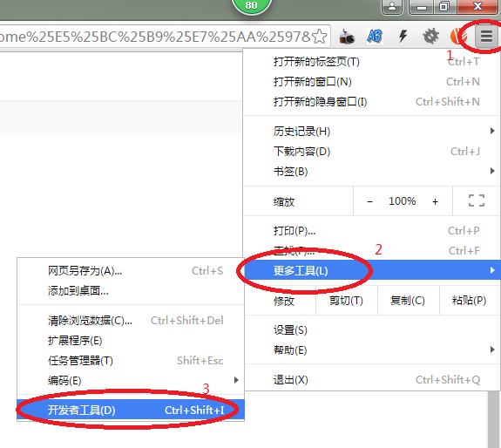
Task: Click the camera screenshot extension icon
Action: click(347, 36)
